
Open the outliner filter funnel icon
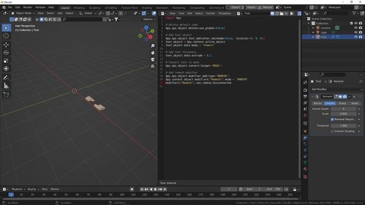click(x=354, y=14)
